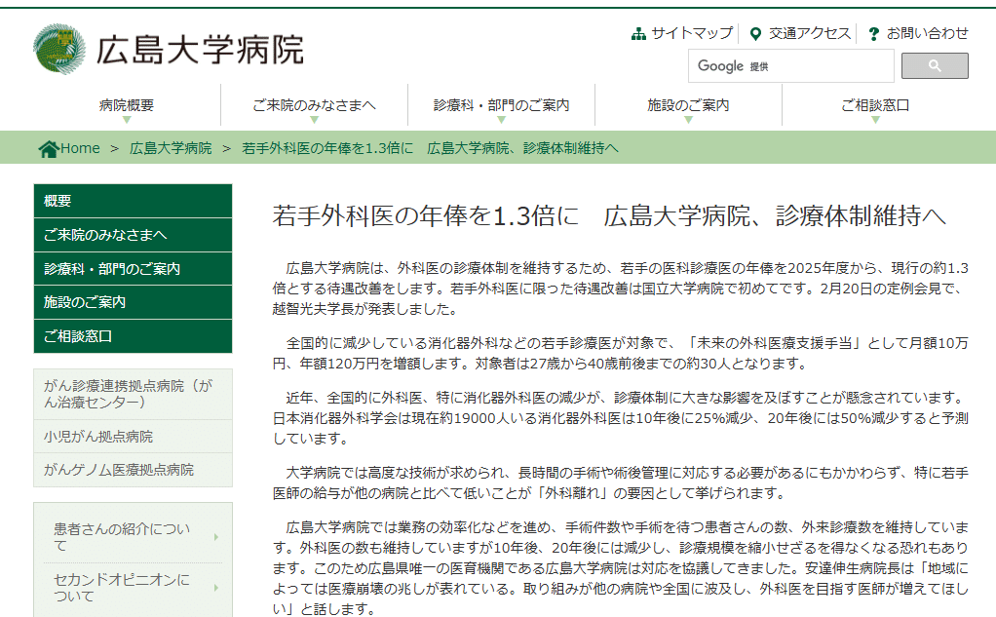
Task: Click the magnifying glass search button
Action: [934, 65]
